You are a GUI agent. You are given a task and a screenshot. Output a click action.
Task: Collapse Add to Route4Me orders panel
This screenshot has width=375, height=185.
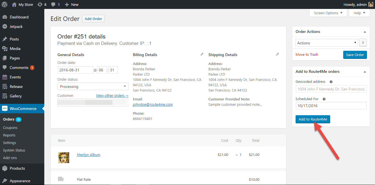tap(365, 72)
